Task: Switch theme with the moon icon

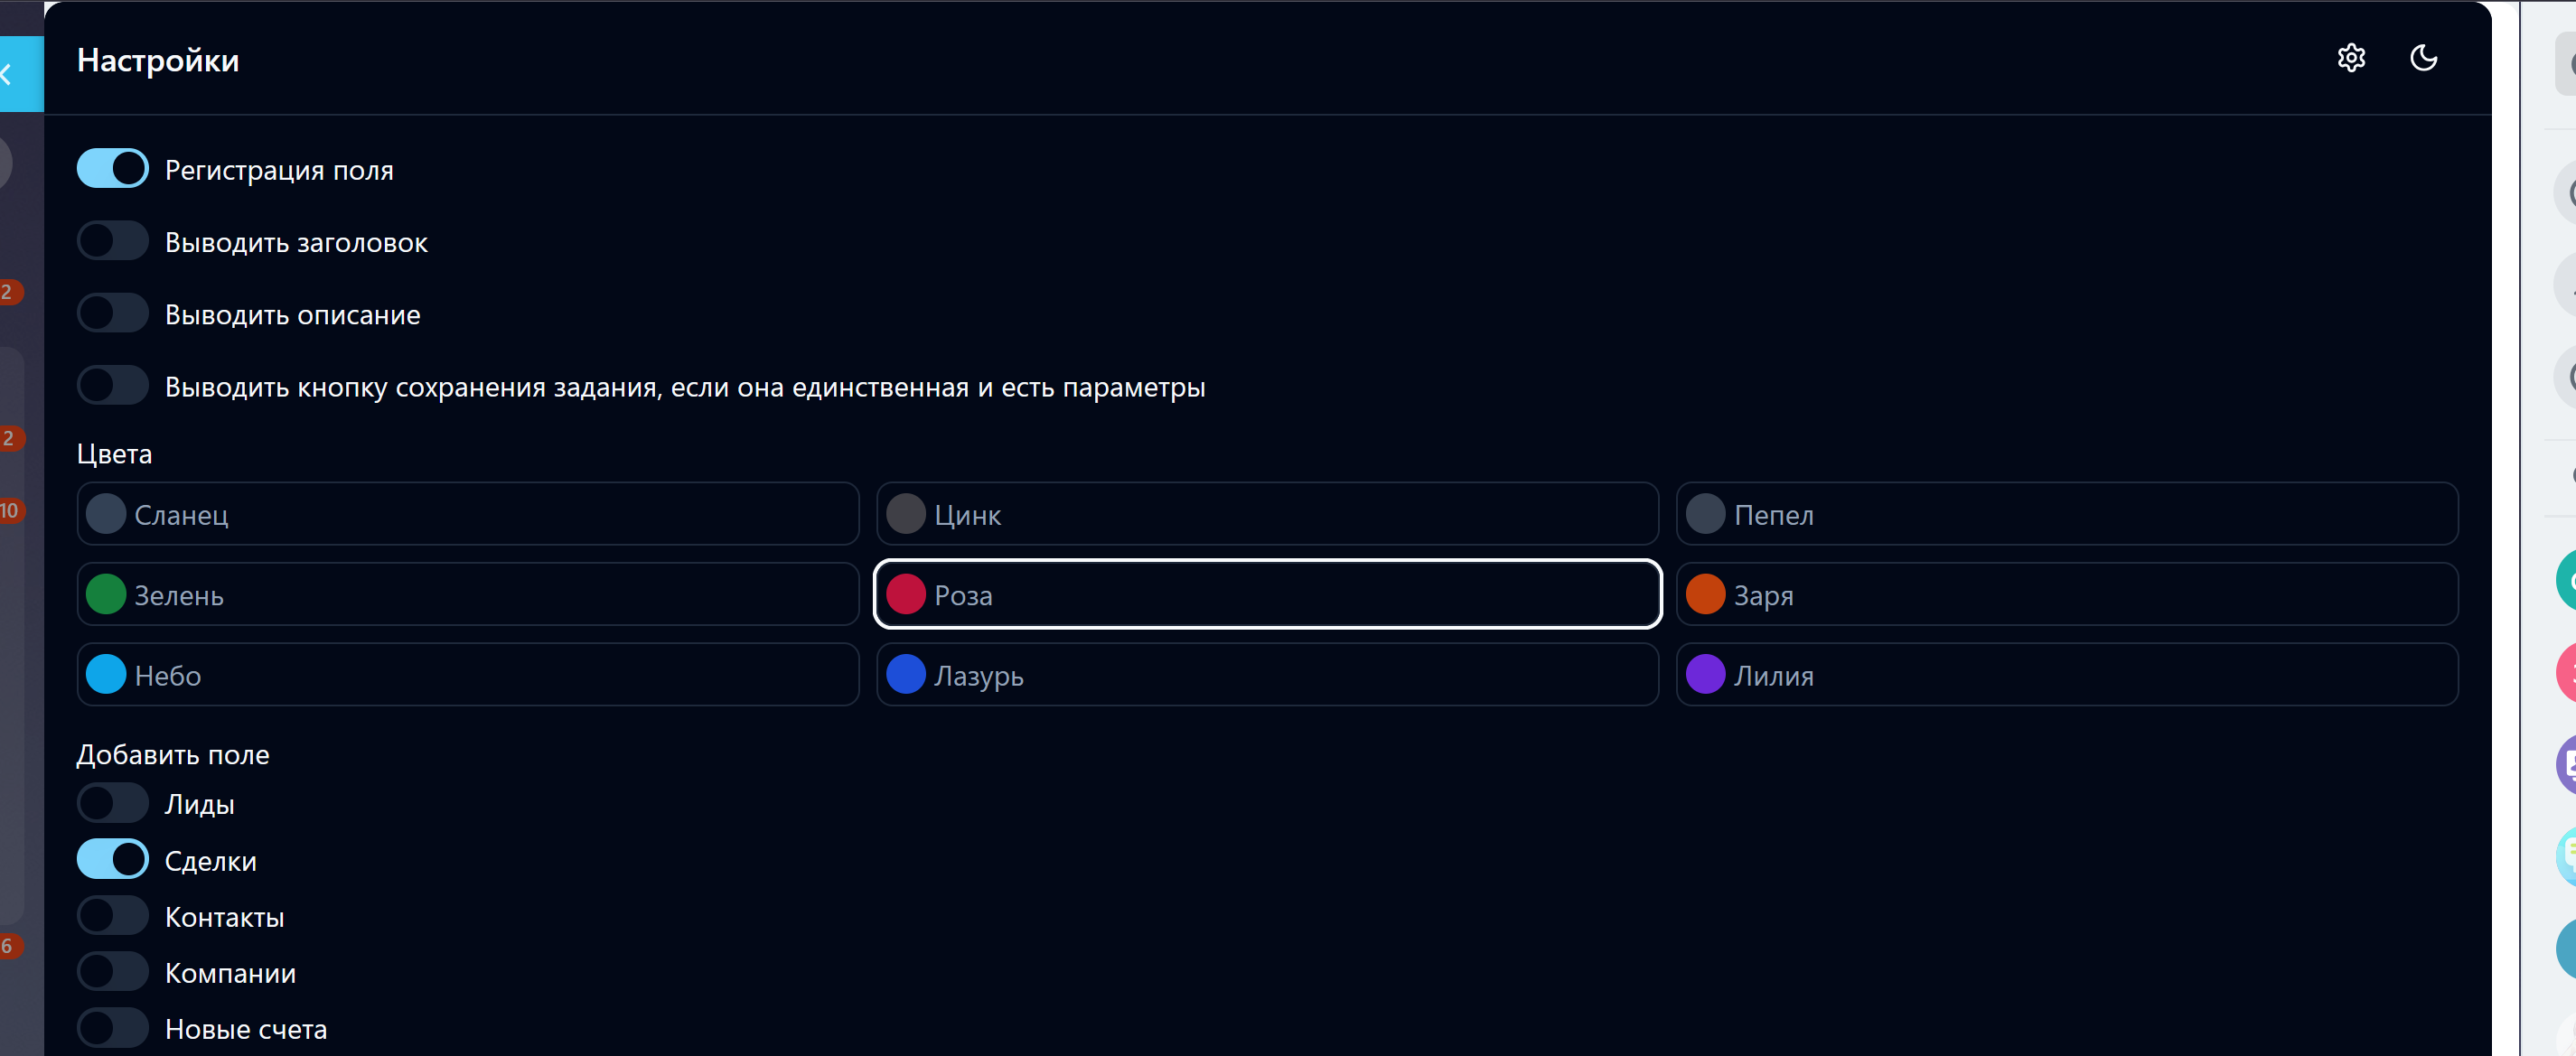Action: (2423, 58)
